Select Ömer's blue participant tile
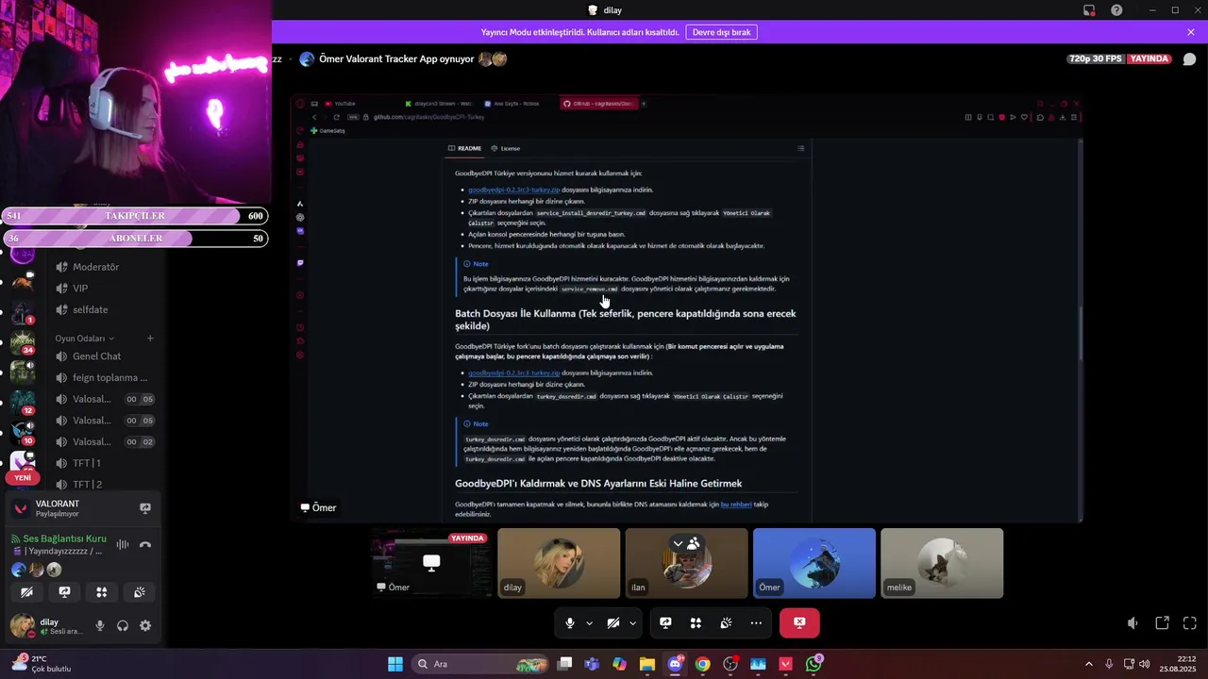1208x679 pixels. click(x=814, y=563)
